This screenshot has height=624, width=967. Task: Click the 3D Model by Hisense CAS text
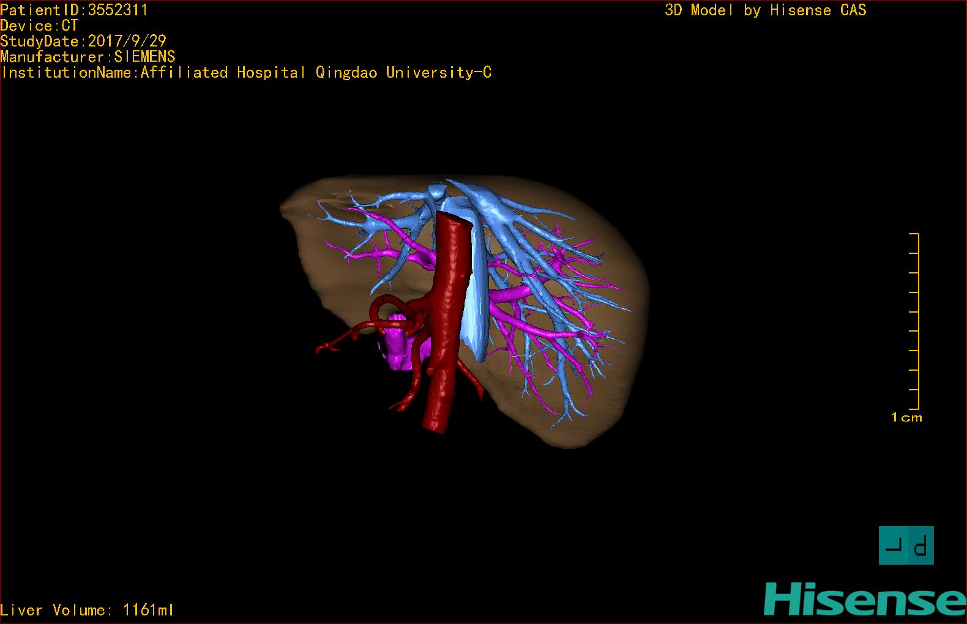click(766, 10)
